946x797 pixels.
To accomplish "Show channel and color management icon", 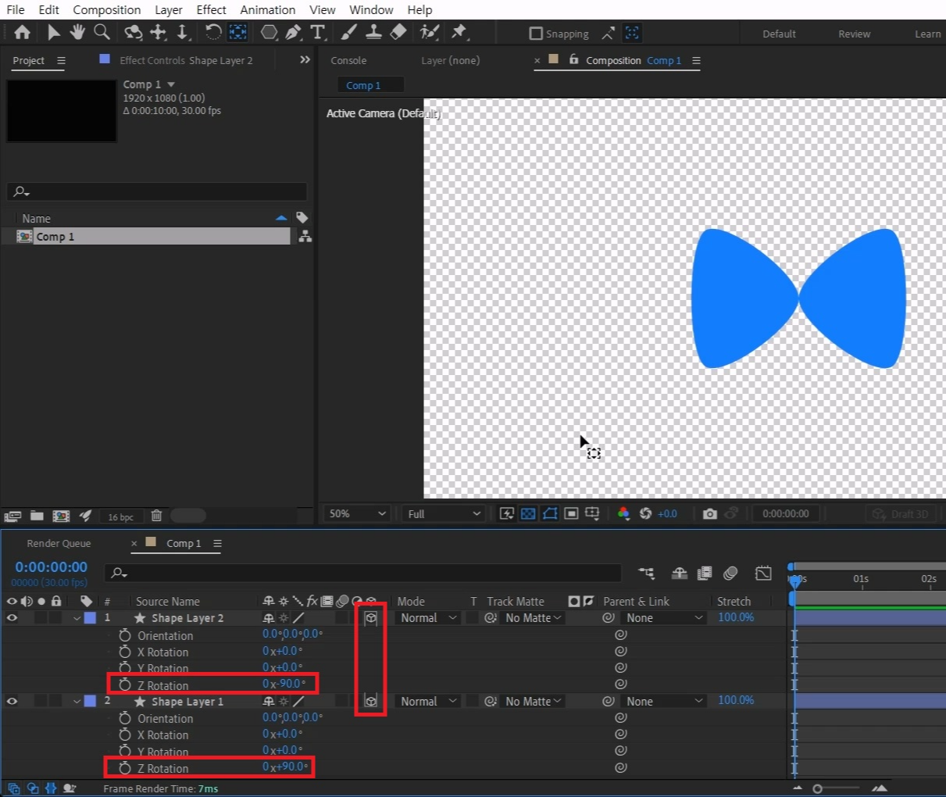I will pos(623,513).
